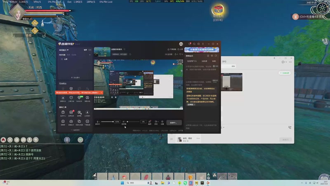Click 去查看 link in notice message

click(x=191, y=105)
